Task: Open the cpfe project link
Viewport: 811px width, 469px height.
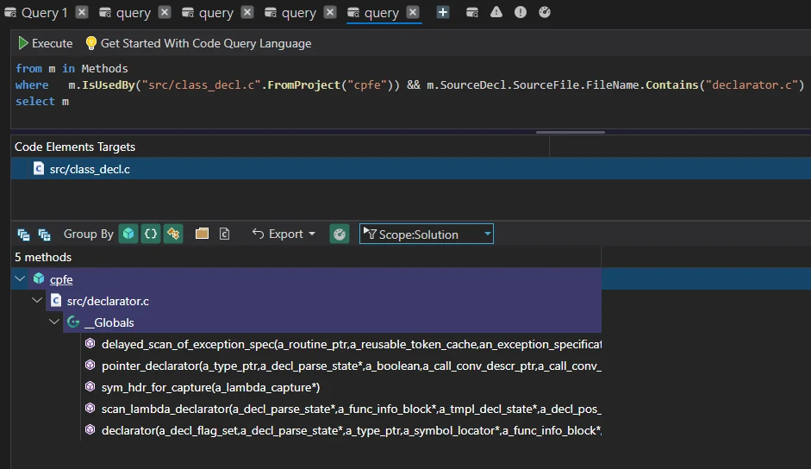Action: coord(61,279)
